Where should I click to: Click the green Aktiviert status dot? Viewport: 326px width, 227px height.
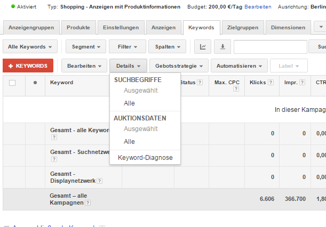[x=13, y=6]
